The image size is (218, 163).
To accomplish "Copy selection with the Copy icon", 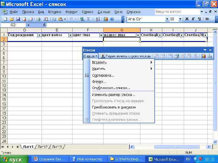I will [54, 19].
